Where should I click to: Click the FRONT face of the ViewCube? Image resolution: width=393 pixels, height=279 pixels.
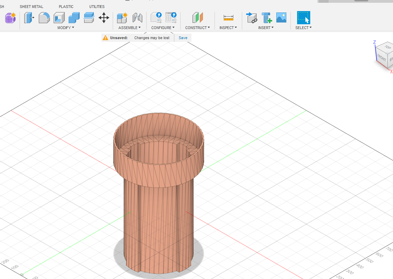(x=382, y=58)
